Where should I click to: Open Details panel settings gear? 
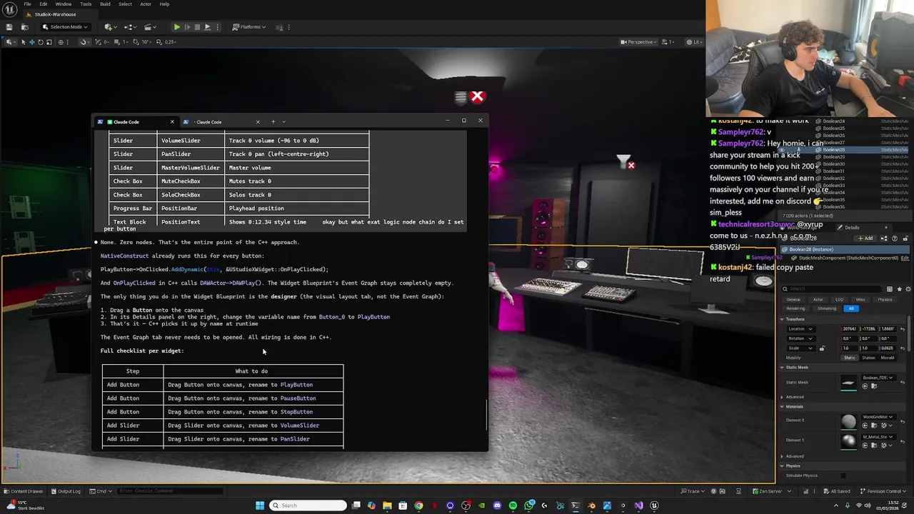907,289
